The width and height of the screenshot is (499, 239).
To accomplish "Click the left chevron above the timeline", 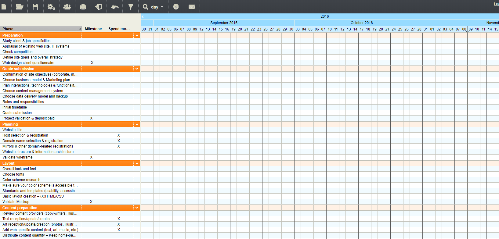I will (143, 16).
